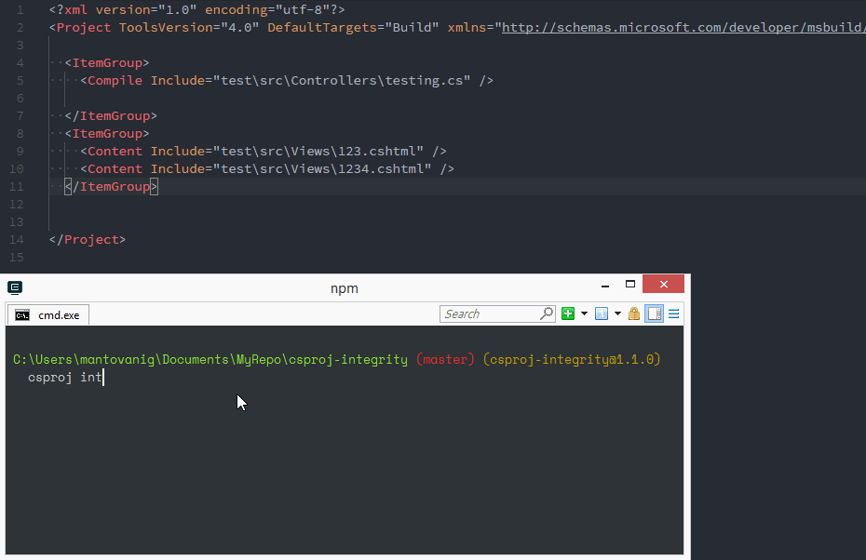866x560 pixels.
Task: Click line number 8 in the gutter
Action: (19, 133)
